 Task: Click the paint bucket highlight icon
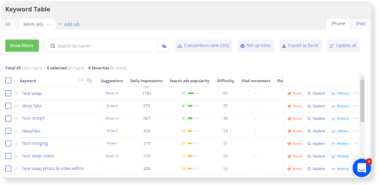(x=164, y=46)
